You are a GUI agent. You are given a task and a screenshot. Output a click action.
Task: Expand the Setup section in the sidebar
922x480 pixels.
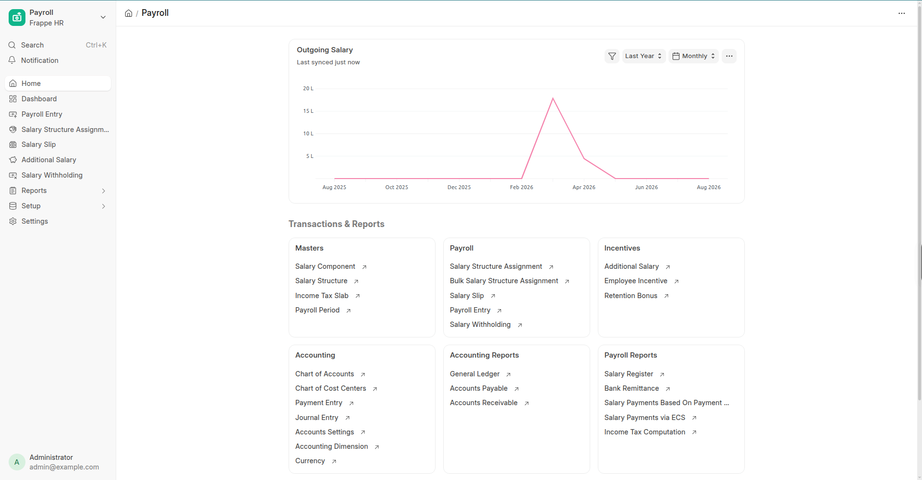click(58, 206)
